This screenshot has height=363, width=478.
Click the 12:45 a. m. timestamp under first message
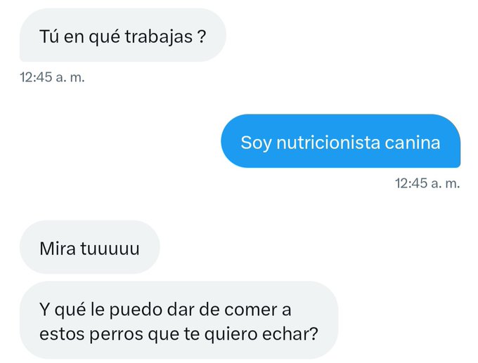[x=52, y=77]
